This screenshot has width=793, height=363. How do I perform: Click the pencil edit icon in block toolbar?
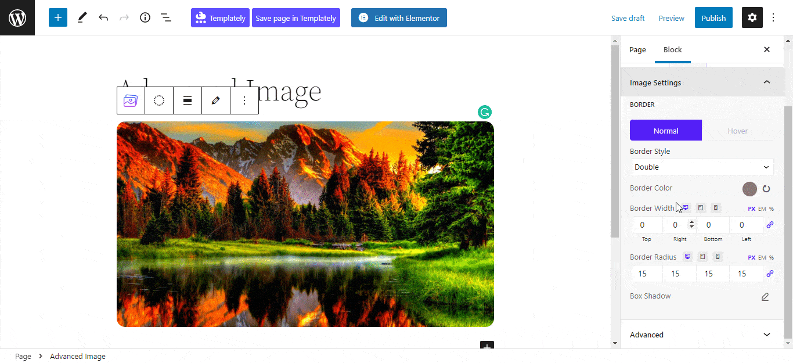click(216, 100)
